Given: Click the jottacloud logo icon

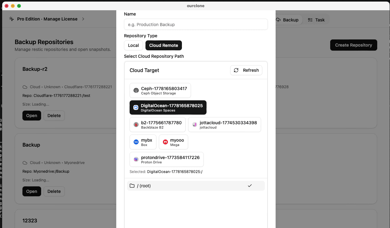Looking at the screenshot, I should point(194,125).
